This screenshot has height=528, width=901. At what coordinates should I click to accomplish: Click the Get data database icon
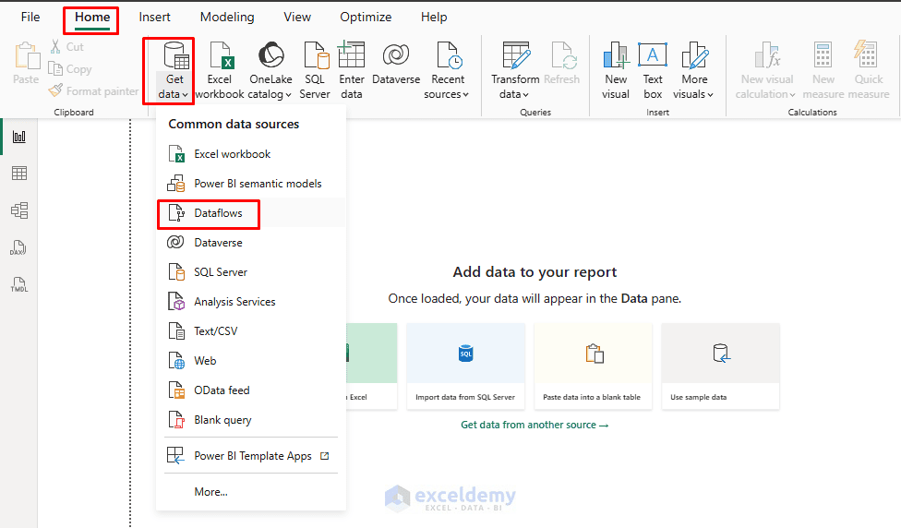pos(175,55)
